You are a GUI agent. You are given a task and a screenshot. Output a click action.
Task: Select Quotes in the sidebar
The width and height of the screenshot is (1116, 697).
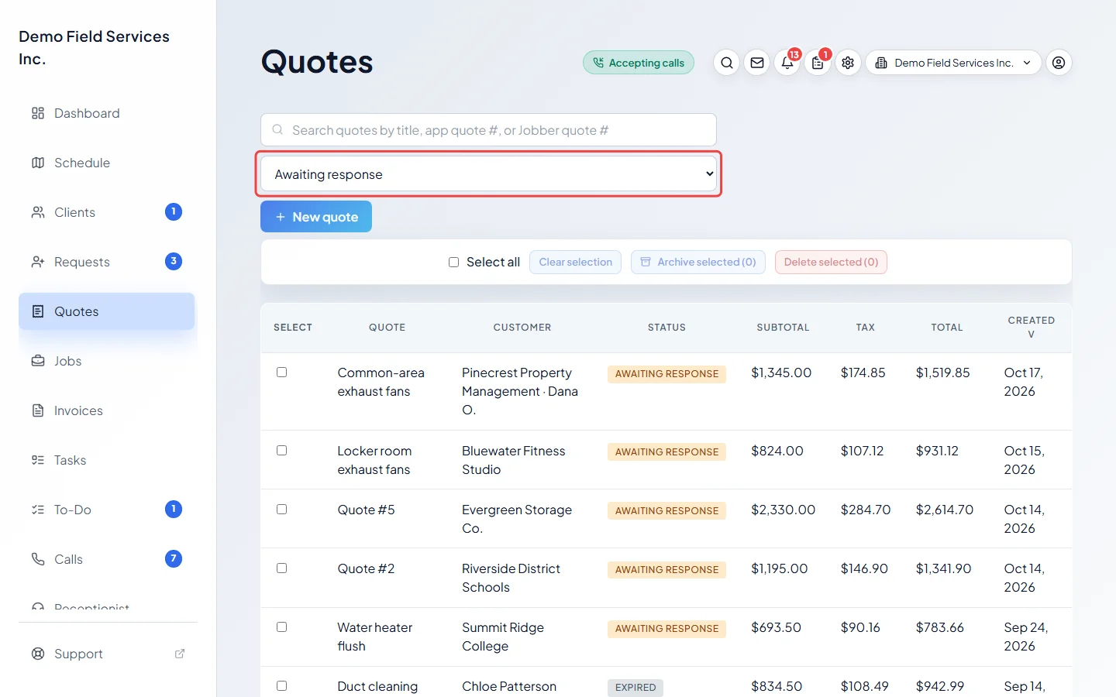tap(107, 311)
